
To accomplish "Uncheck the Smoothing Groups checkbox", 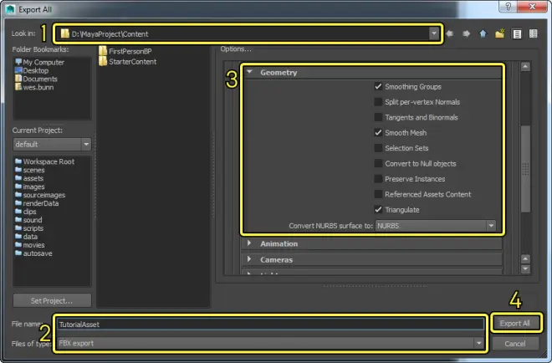I will coord(379,86).
